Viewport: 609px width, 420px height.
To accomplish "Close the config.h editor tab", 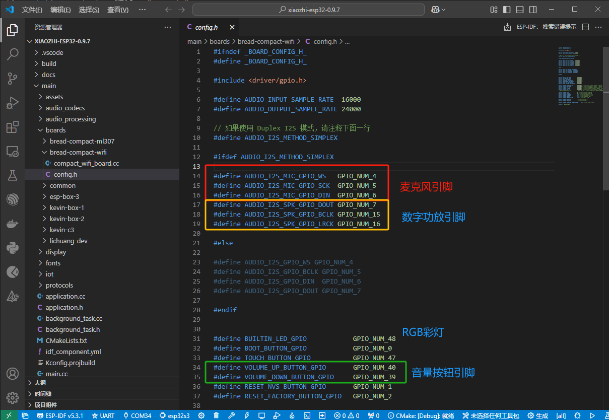I will tap(232, 27).
